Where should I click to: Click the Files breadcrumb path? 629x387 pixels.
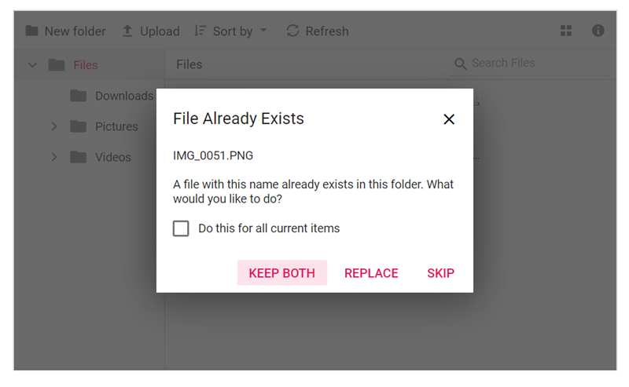pos(189,65)
